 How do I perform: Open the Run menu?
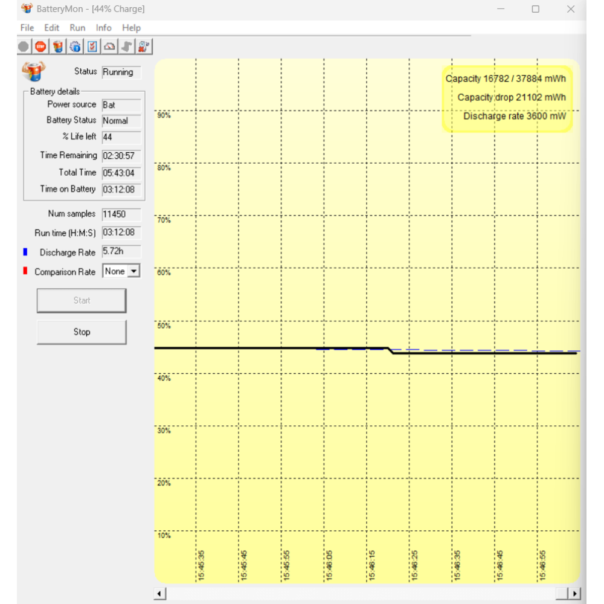pos(77,28)
